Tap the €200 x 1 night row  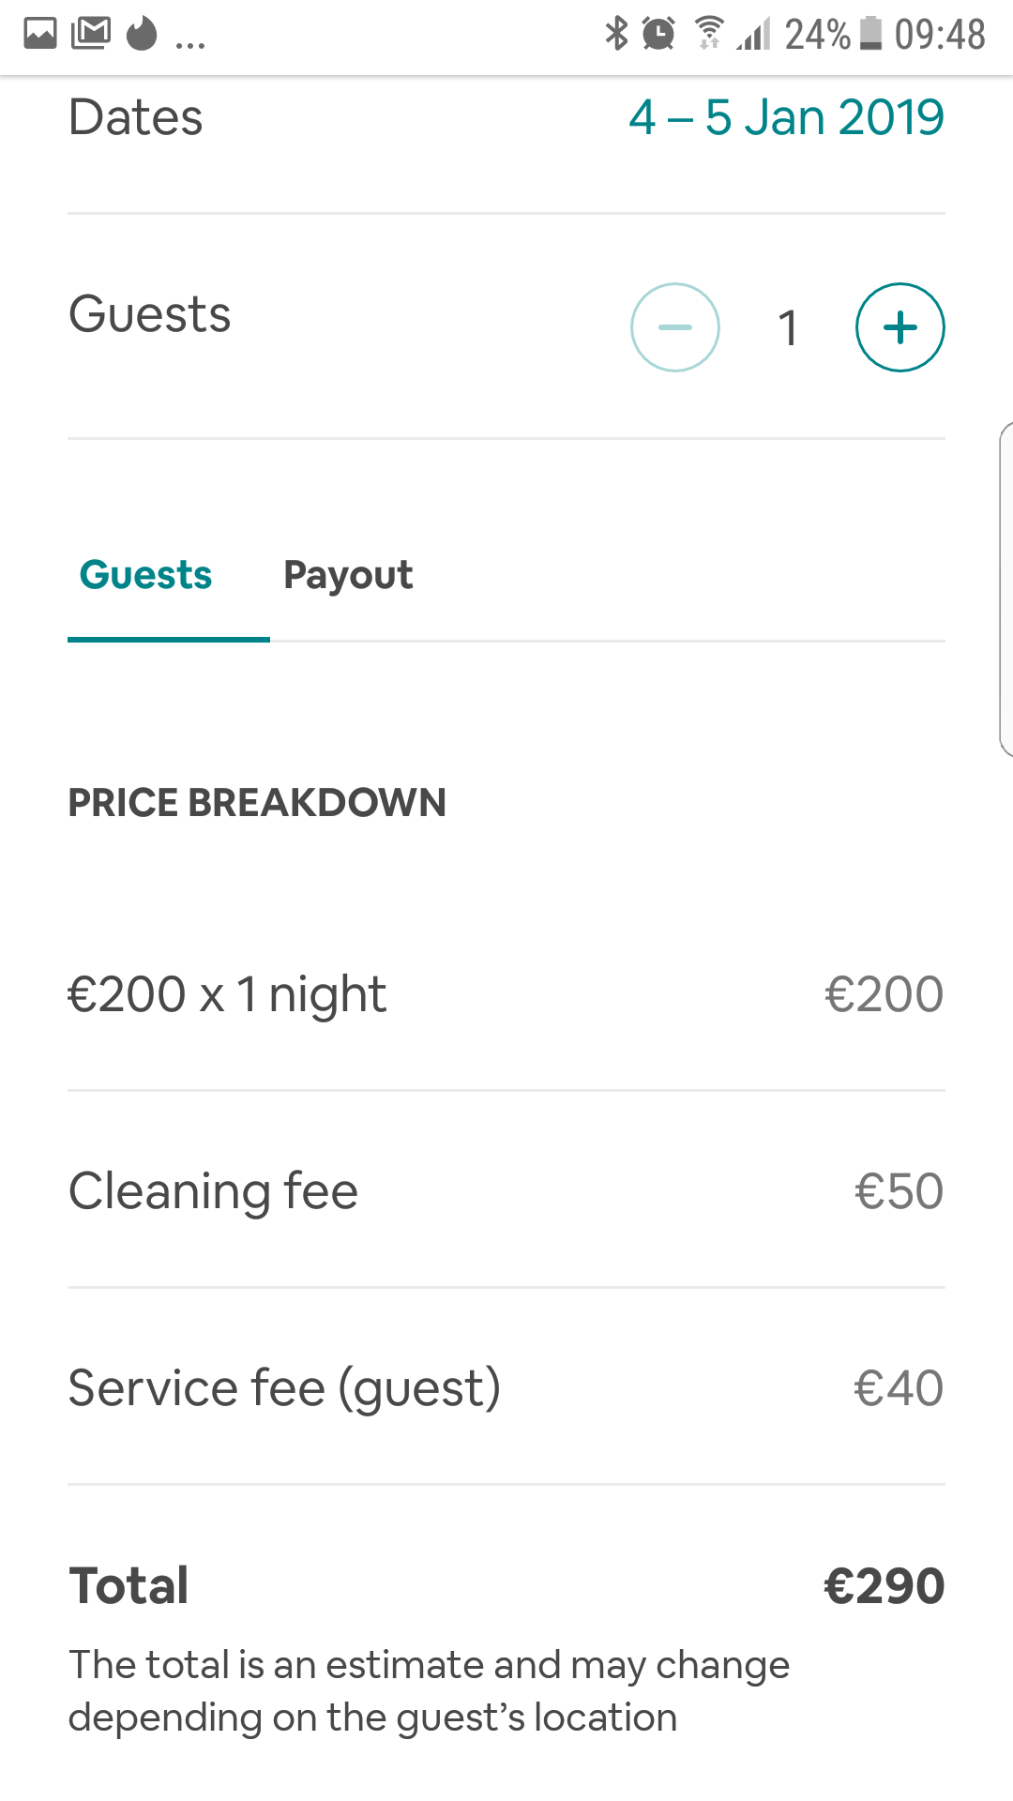(x=506, y=994)
